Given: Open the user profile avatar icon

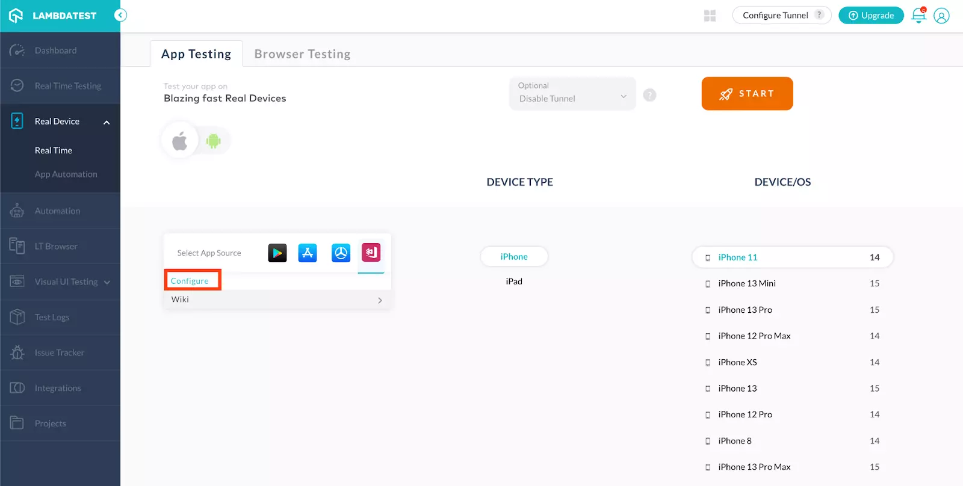Looking at the screenshot, I should click(941, 16).
